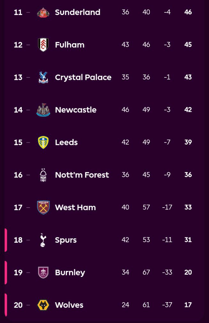Click the Crystal Palace eagle crest
Viewport: 209px width, 323px height.
click(43, 77)
